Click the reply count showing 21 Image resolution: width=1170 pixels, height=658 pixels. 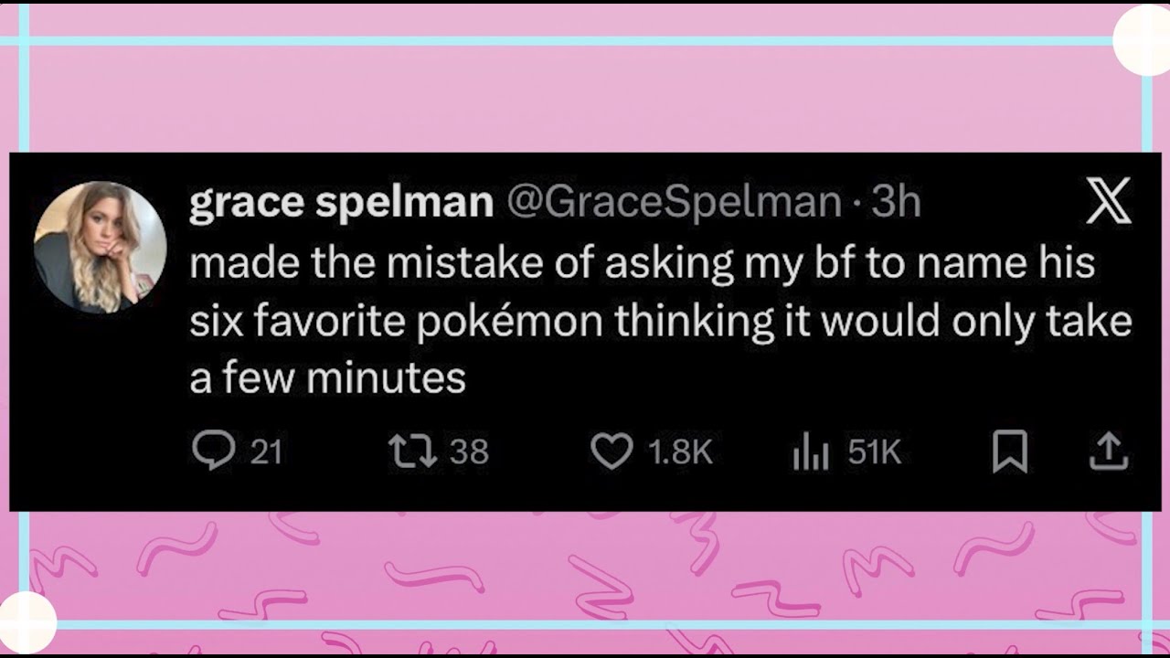[266, 451]
